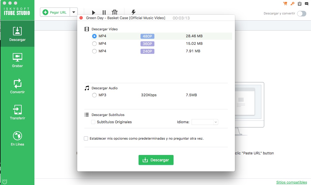Open the En Línea browser section
311x185 pixels.
coord(17,139)
